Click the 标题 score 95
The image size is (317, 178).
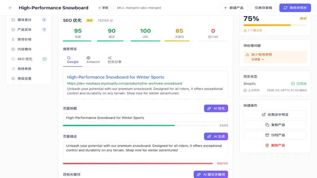[x=78, y=31]
